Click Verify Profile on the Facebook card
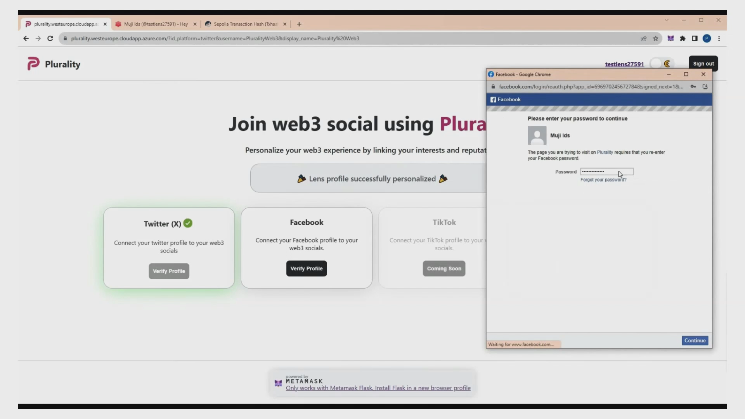The width and height of the screenshot is (745, 419). 307,268
